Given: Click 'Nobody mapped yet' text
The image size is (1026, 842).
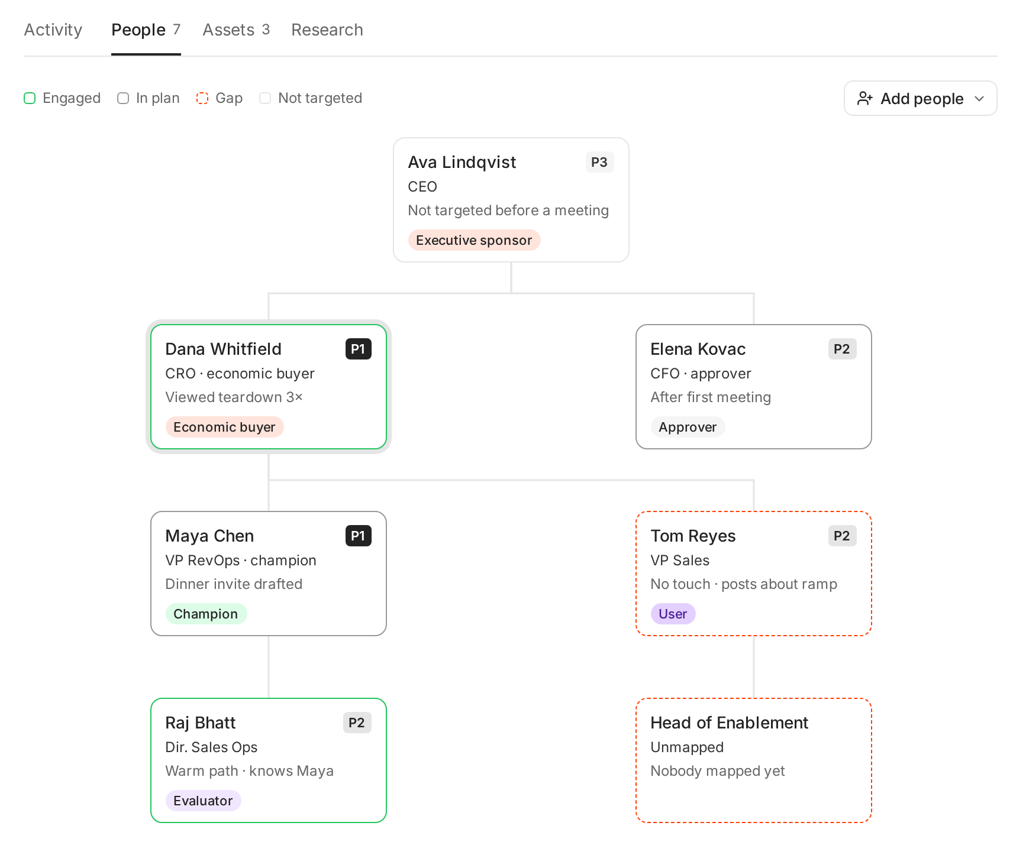Looking at the screenshot, I should click(x=718, y=771).
